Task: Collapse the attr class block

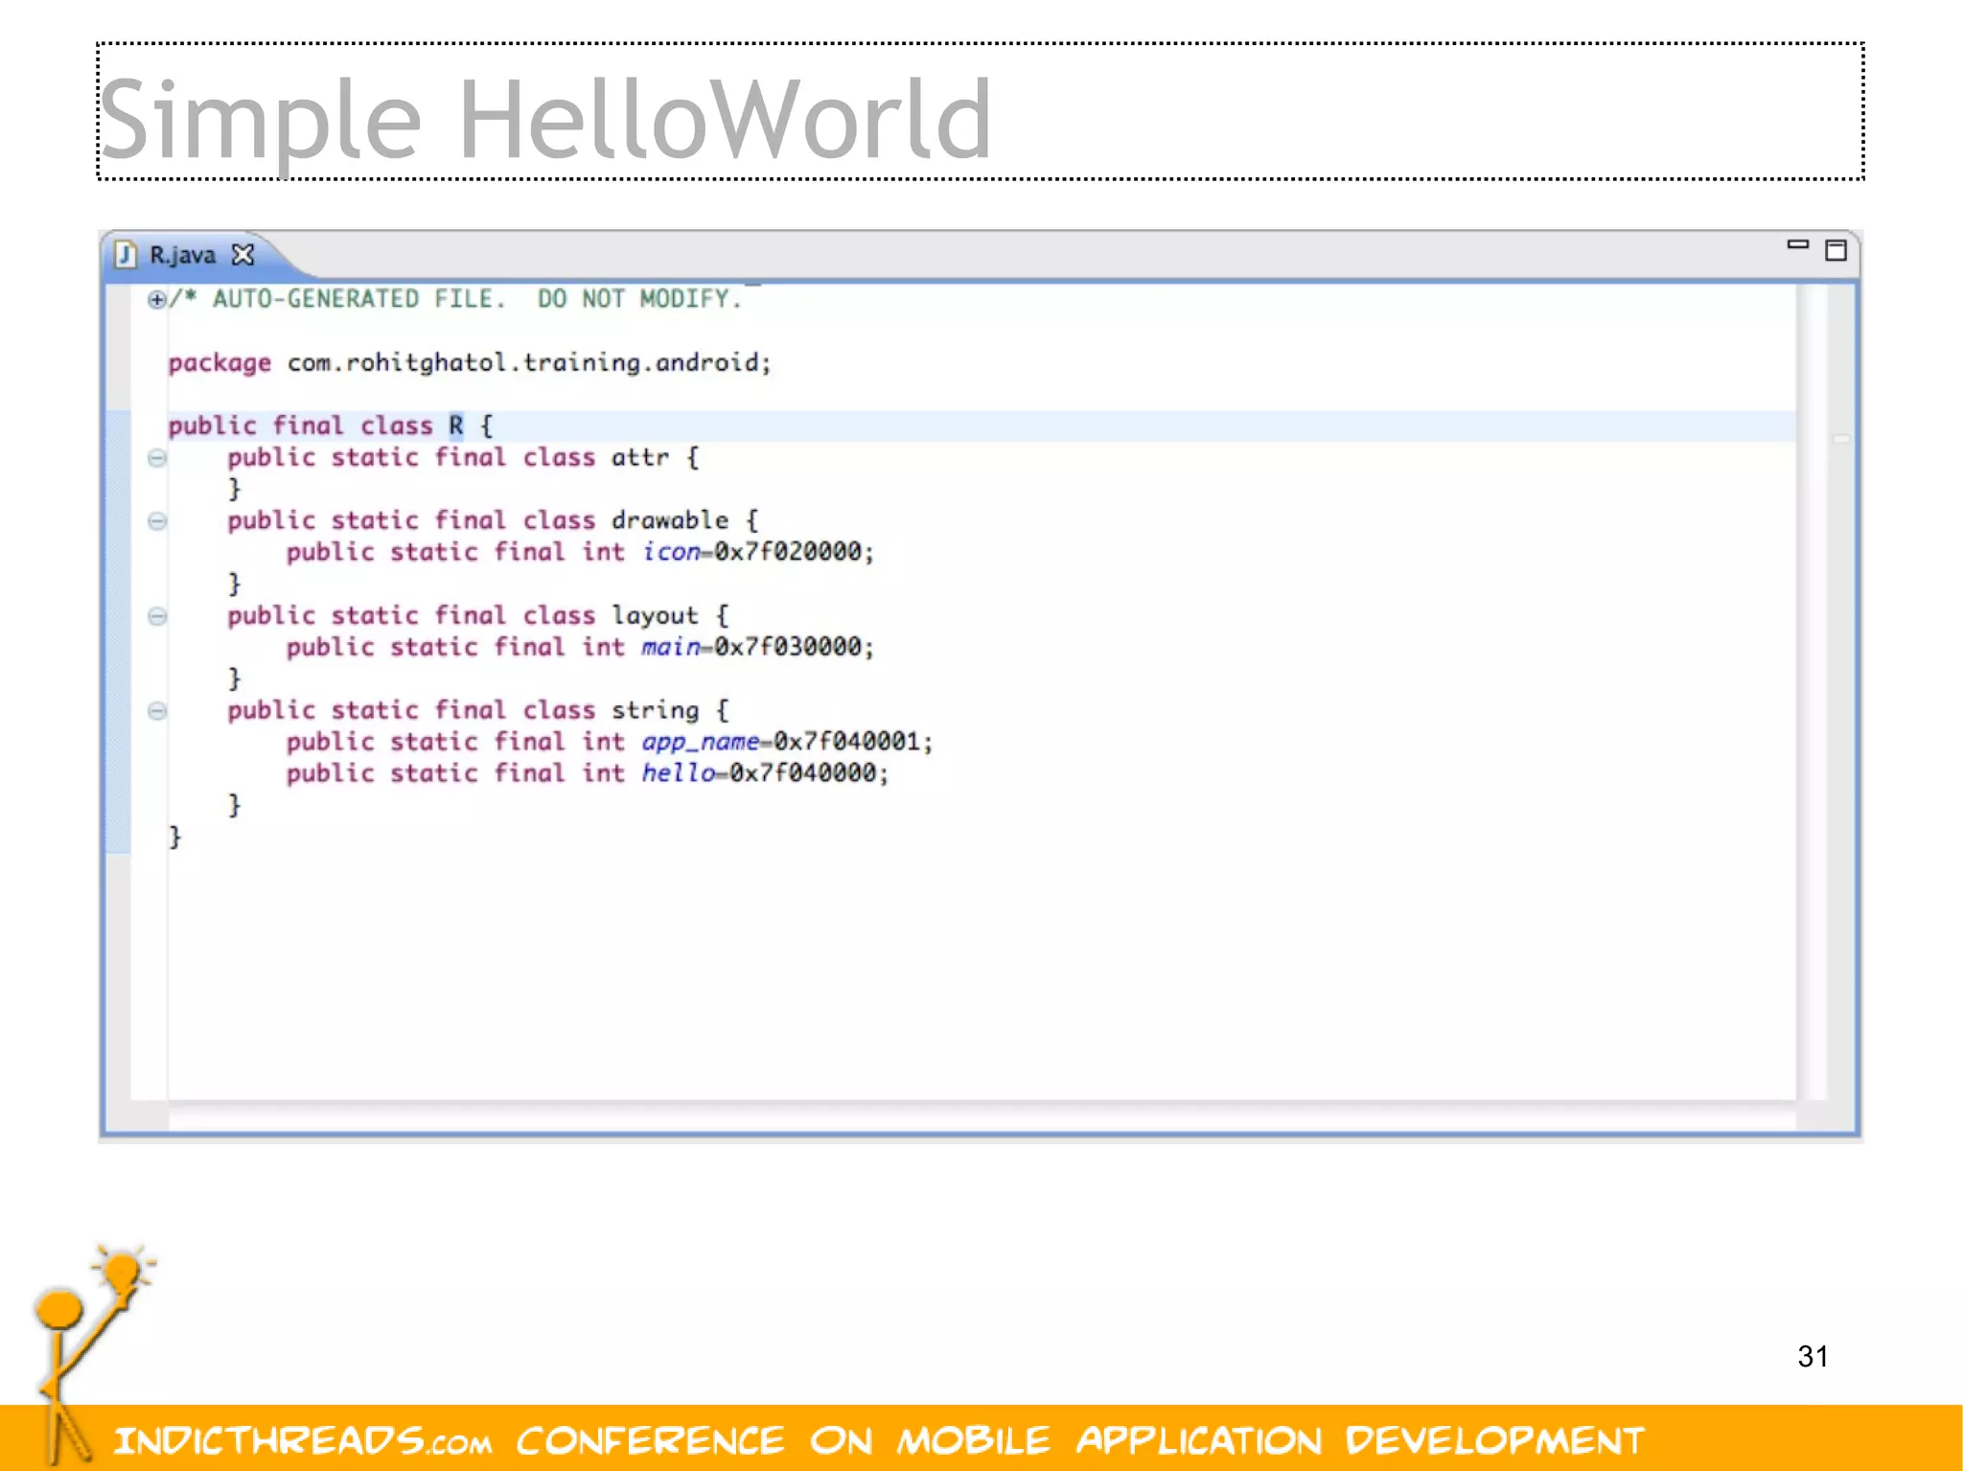Action: click(x=157, y=458)
